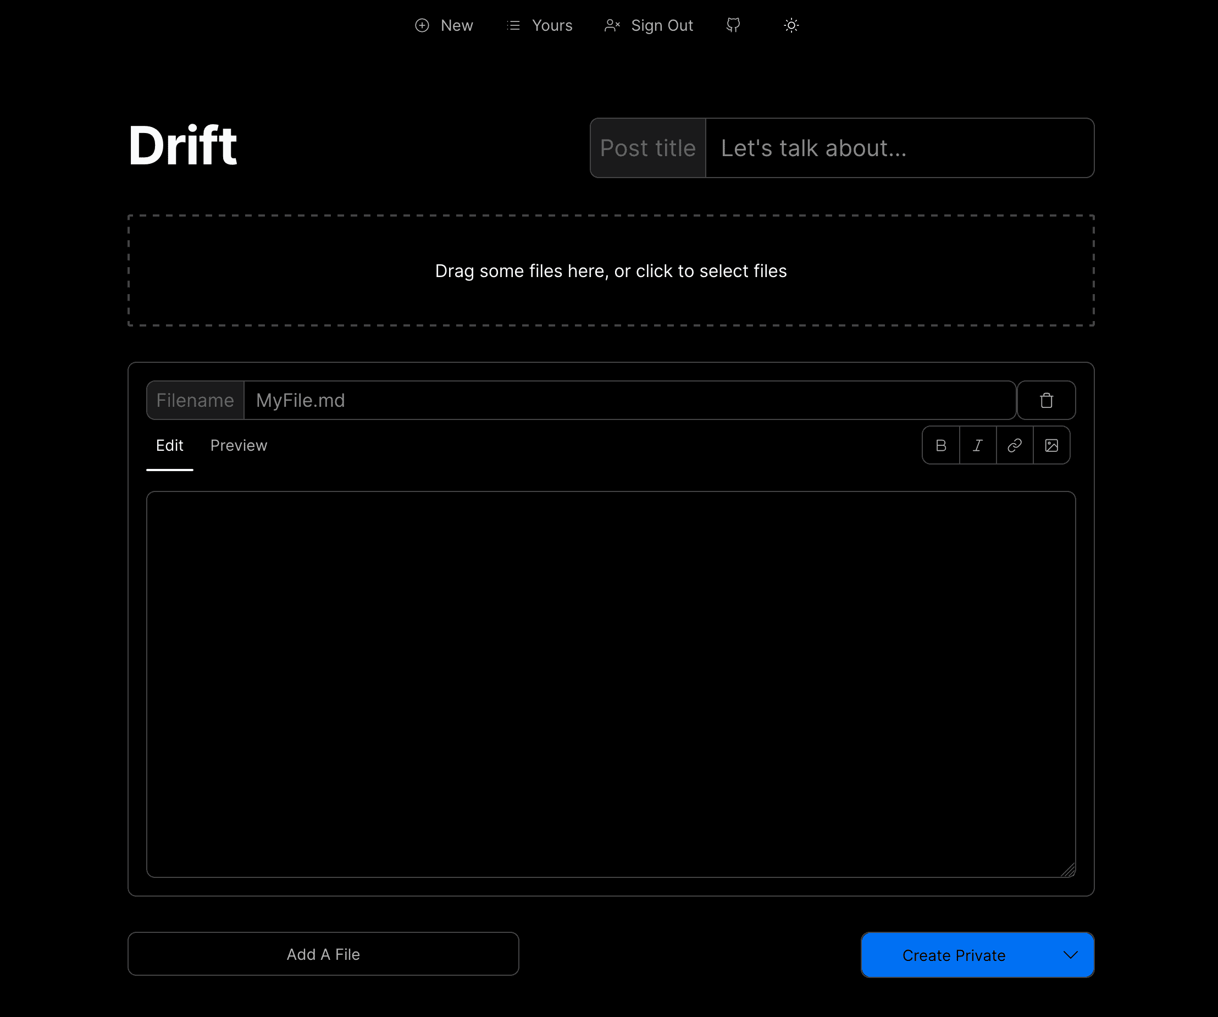Select the Edit tab

[169, 445]
